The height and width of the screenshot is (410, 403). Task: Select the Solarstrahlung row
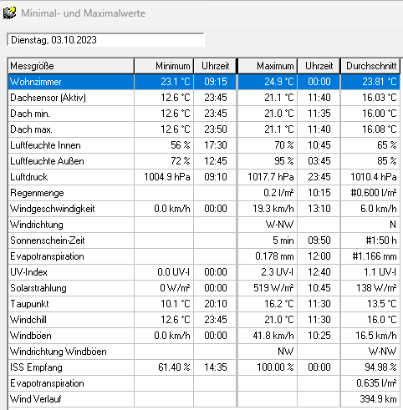pos(204,288)
